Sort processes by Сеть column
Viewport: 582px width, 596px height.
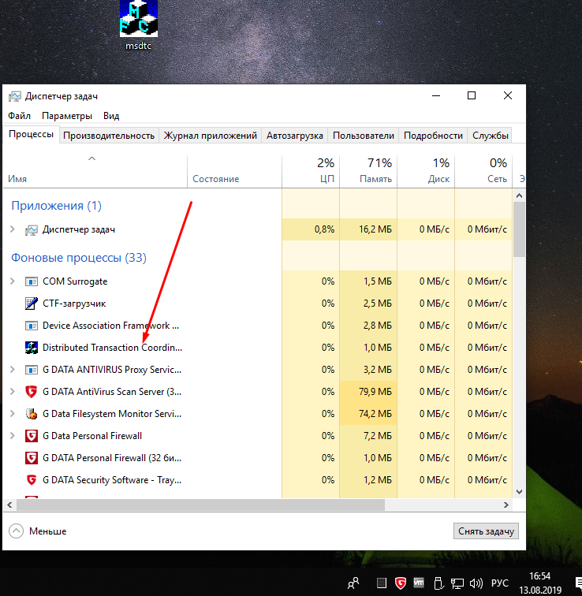(483, 171)
